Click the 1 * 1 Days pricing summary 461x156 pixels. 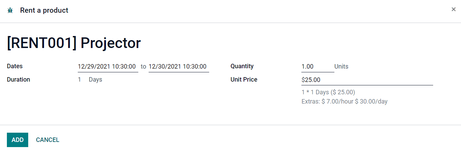pos(328,92)
